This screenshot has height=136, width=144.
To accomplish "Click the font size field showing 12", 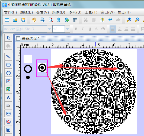I will tap(59, 29).
